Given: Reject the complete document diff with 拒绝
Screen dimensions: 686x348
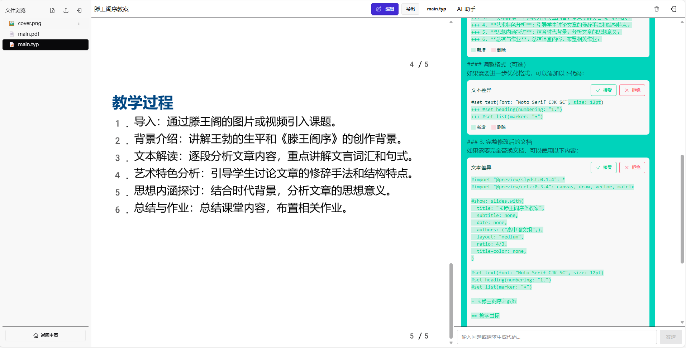Looking at the screenshot, I should pos(632,167).
